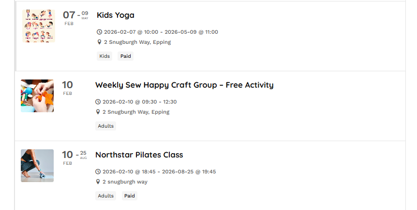
Task: Select the Adults tag on Sew Happy event
Action: point(105,126)
